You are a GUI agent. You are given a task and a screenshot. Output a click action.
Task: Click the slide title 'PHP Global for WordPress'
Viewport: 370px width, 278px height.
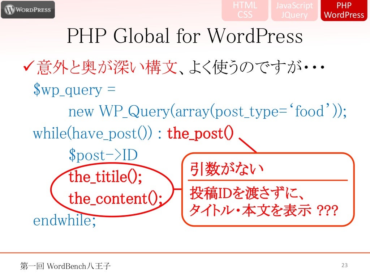pyautogui.click(x=185, y=36)
